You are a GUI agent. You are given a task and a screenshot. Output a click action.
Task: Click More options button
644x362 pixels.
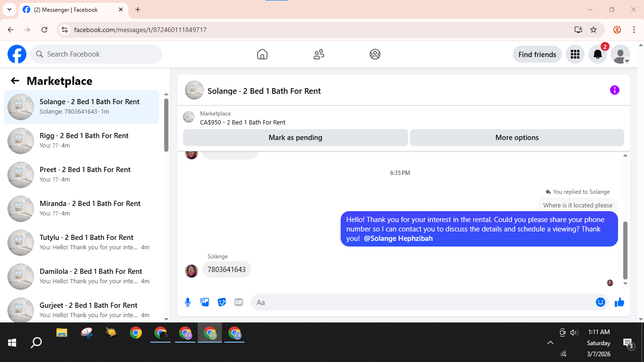pyautogui.click(x=517, y=138)
